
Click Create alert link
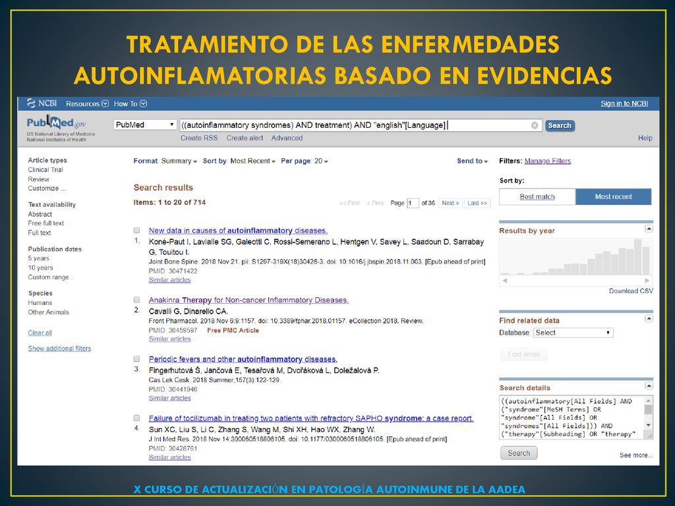(245, 138)
